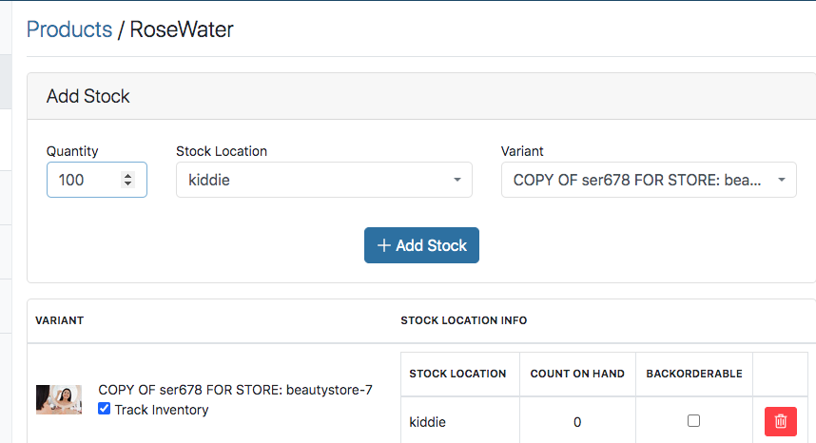The image size is (816, 443).
Task: Click the COUNT ON HAND column header
Action: click(x=577, y=374)
